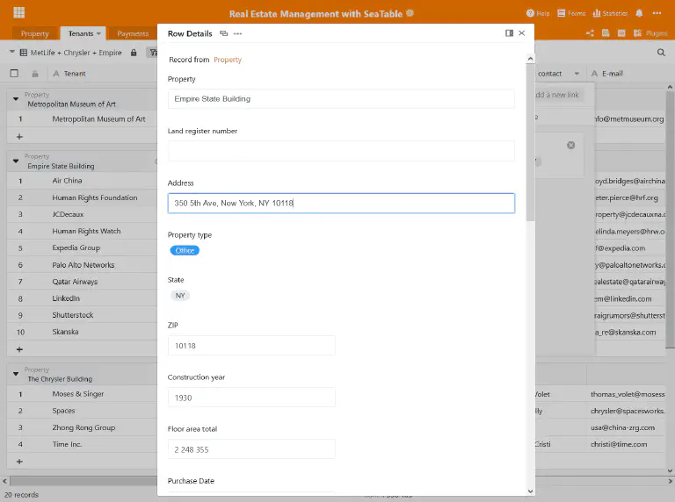Collapse the Empire State Building group
This screenshot has height=502, width=675.
coord(16,161)
